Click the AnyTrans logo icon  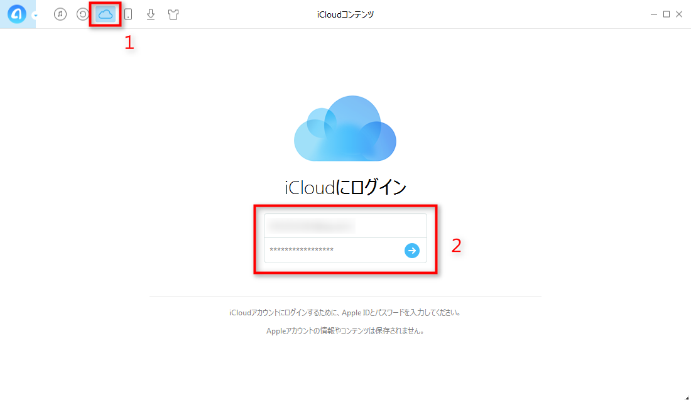[x=17, y=14]
